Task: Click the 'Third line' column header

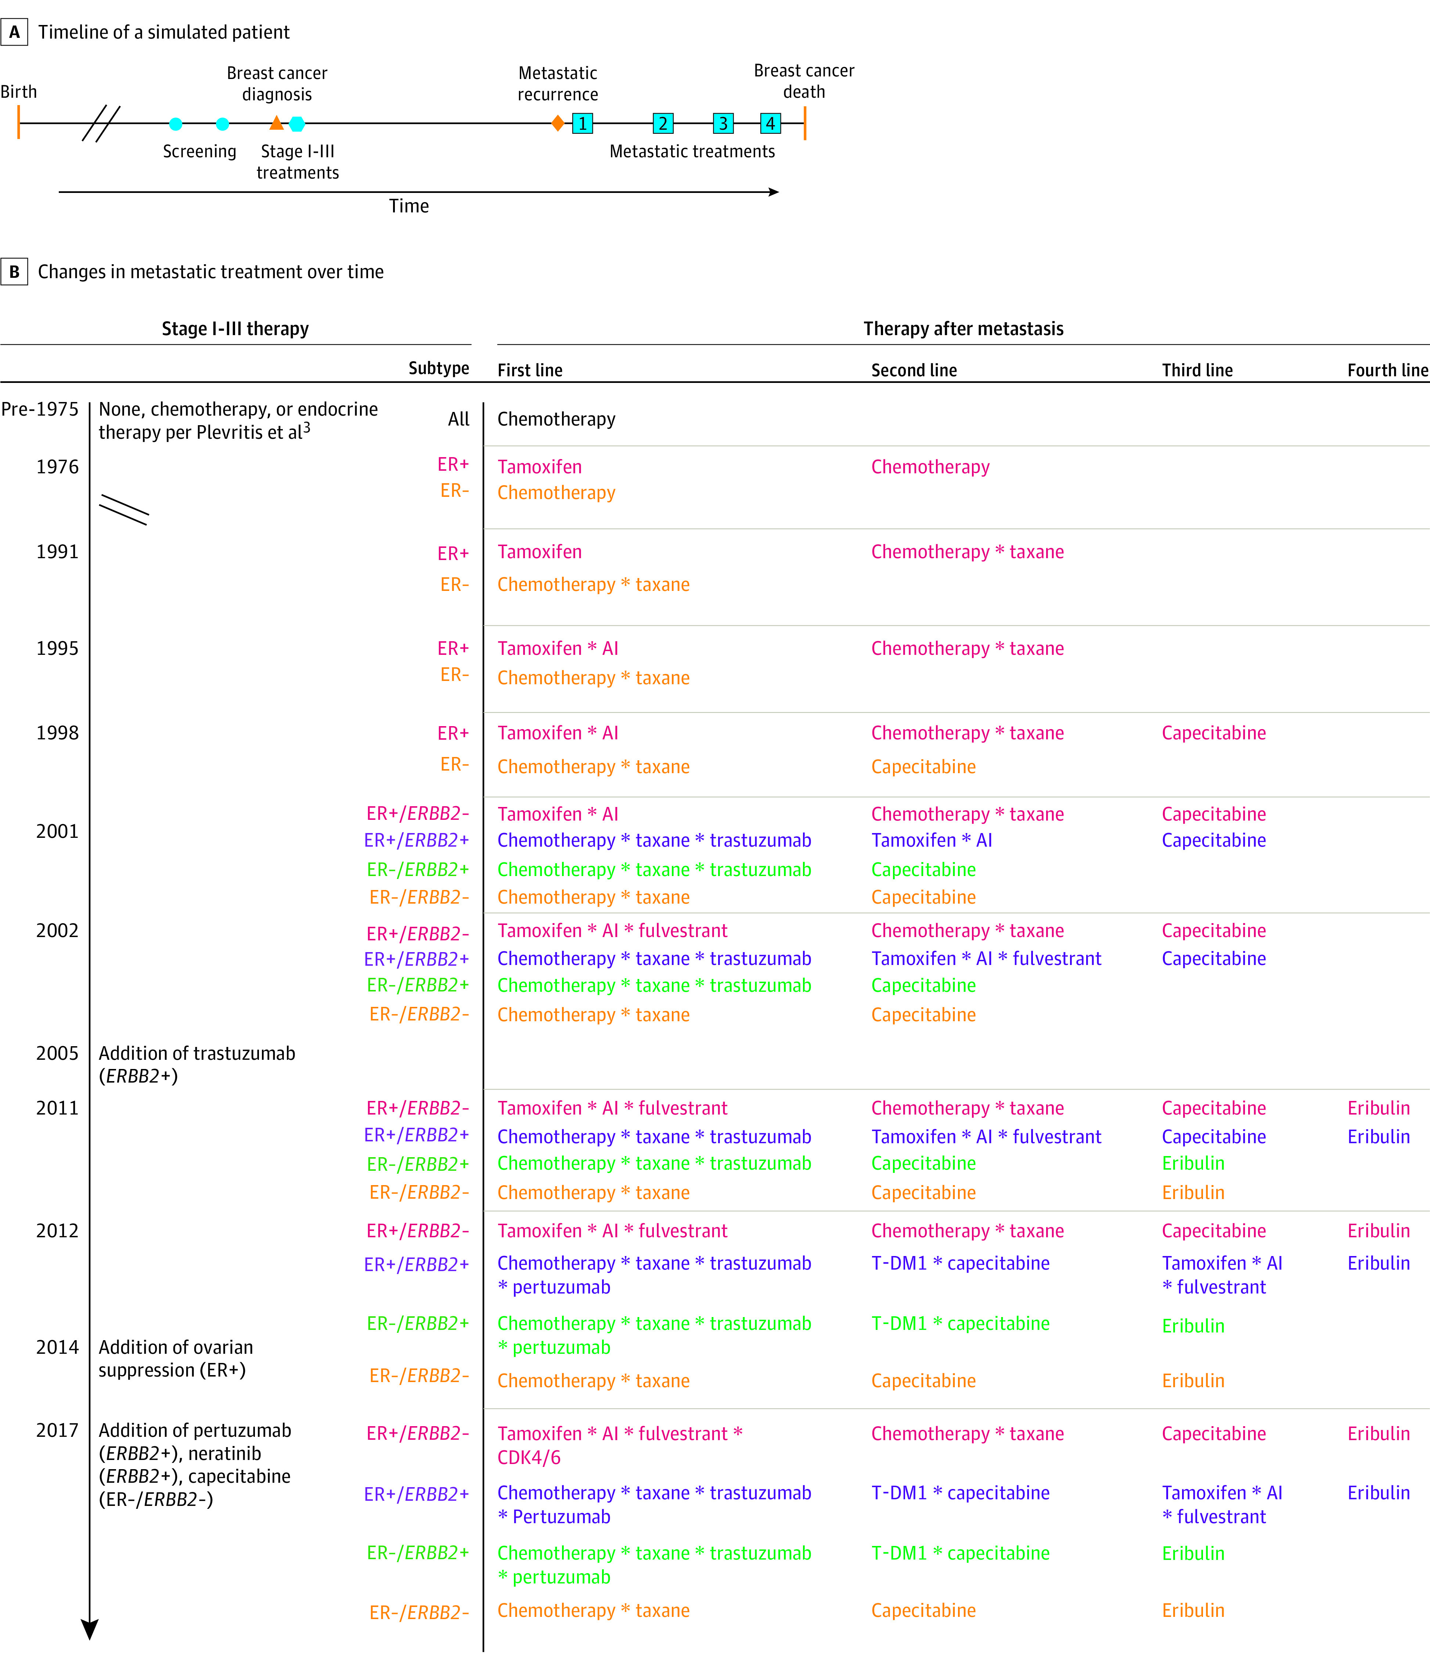Action: click(1198, 370)
